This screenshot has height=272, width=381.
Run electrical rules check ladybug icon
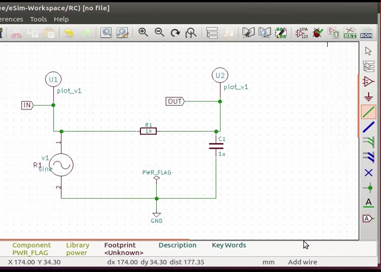pyautogui.click(x=317, y=33)
